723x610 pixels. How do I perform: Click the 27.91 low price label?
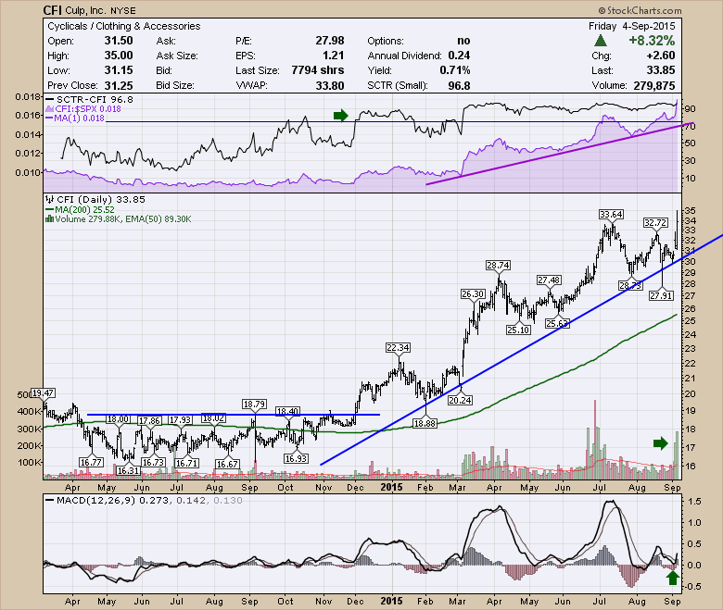pyautogui.click(x=661, y=295)
